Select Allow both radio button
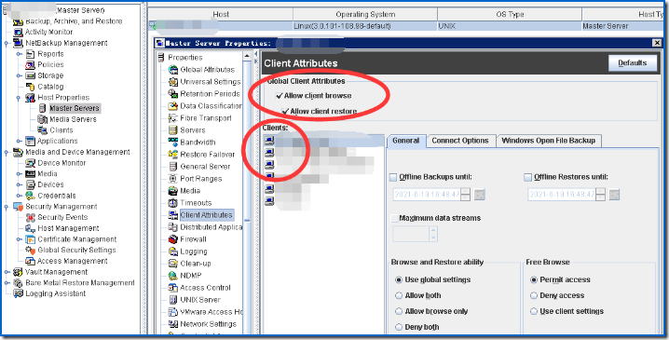Viewport: 669px width, 340px height. click(x=399, y=295)
